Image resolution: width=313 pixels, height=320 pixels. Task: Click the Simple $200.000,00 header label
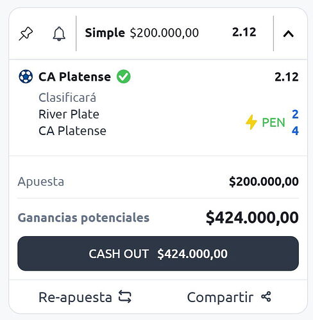[x=142, y=33]
